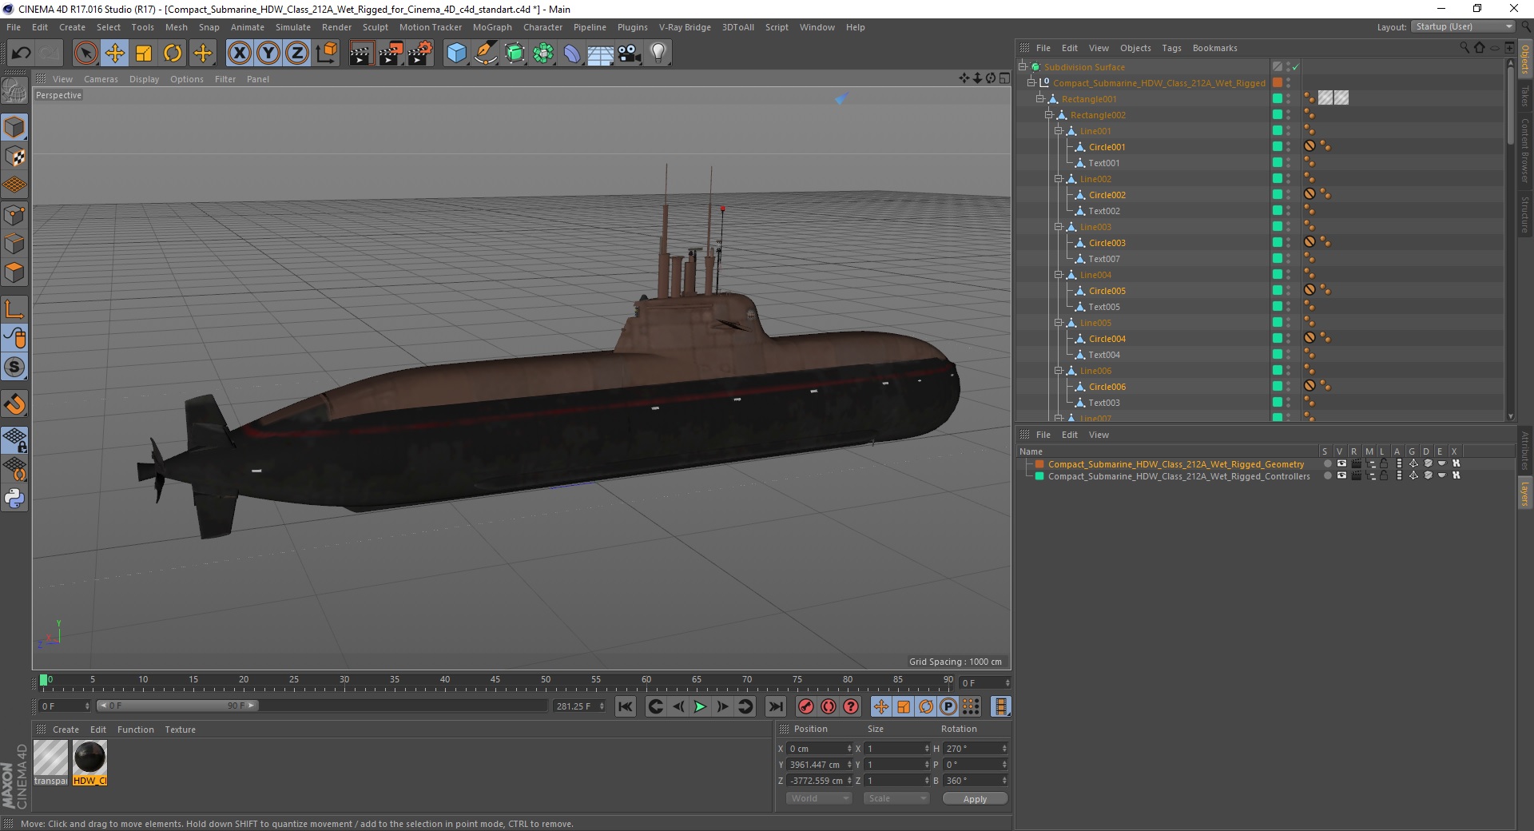The width and height of the screenshot is (1534, 831).
Task: Toggle Z axis lock
Action: [x=297, y=54]
